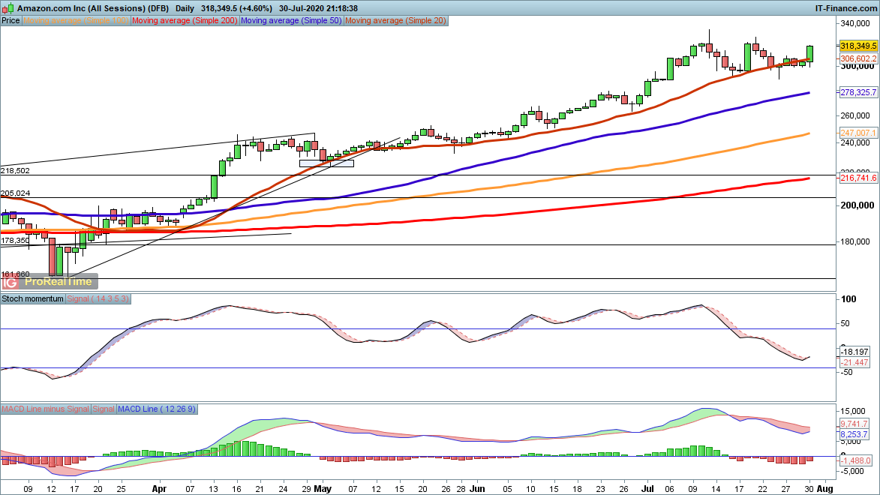Click the 247,007.1 moving average tag
Viewport: 880px width, 495px height.
coord(858,133)
